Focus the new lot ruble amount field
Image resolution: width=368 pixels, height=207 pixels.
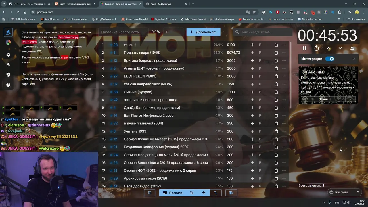click(x=173, y=32)
